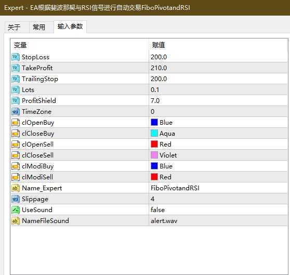Open the clCloseSell Violet color dropdown
This screenshot has width=290, height=275.
coord(218,155)
